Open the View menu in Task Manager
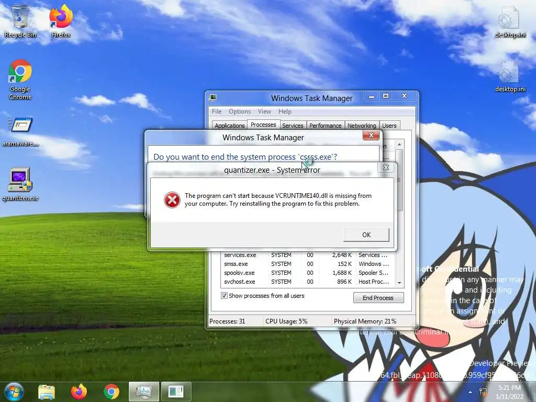This screenshot has height=402, width=536. pos(264,111)
